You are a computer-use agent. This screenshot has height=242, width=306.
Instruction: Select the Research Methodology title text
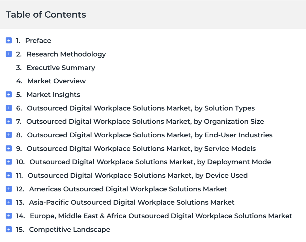66,54
